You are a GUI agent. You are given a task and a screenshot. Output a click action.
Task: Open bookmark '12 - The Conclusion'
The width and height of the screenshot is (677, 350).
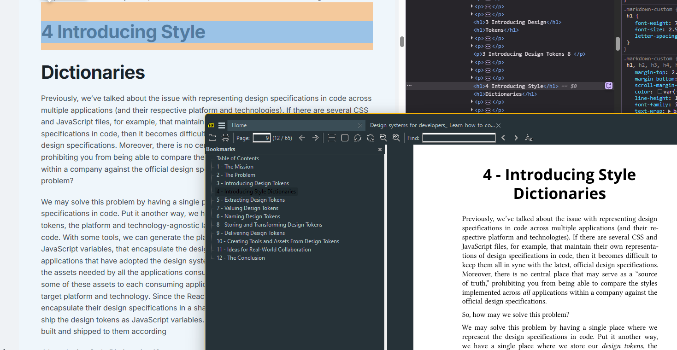point(241,258)
